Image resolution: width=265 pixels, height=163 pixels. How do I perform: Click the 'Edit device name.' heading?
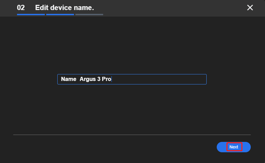pyautogui.click(x=65, y=8)
